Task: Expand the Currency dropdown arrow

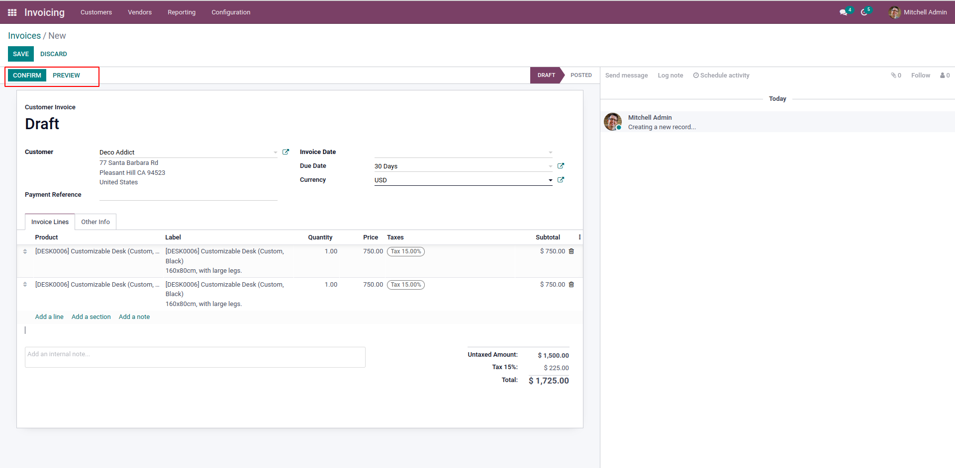Action: (550, 180)
